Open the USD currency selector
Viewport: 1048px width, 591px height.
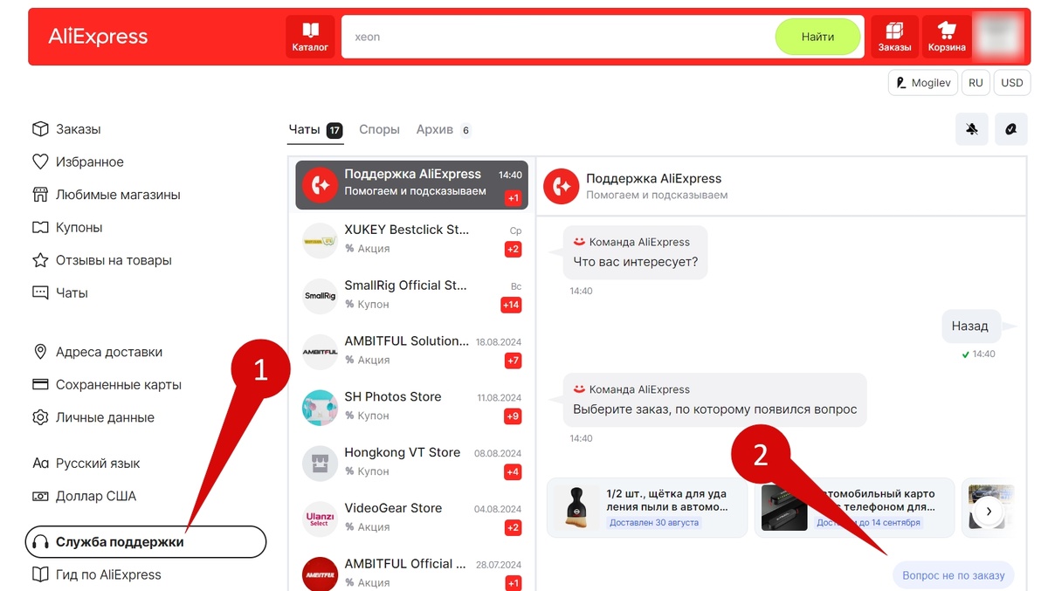[x=1011, y=83]
